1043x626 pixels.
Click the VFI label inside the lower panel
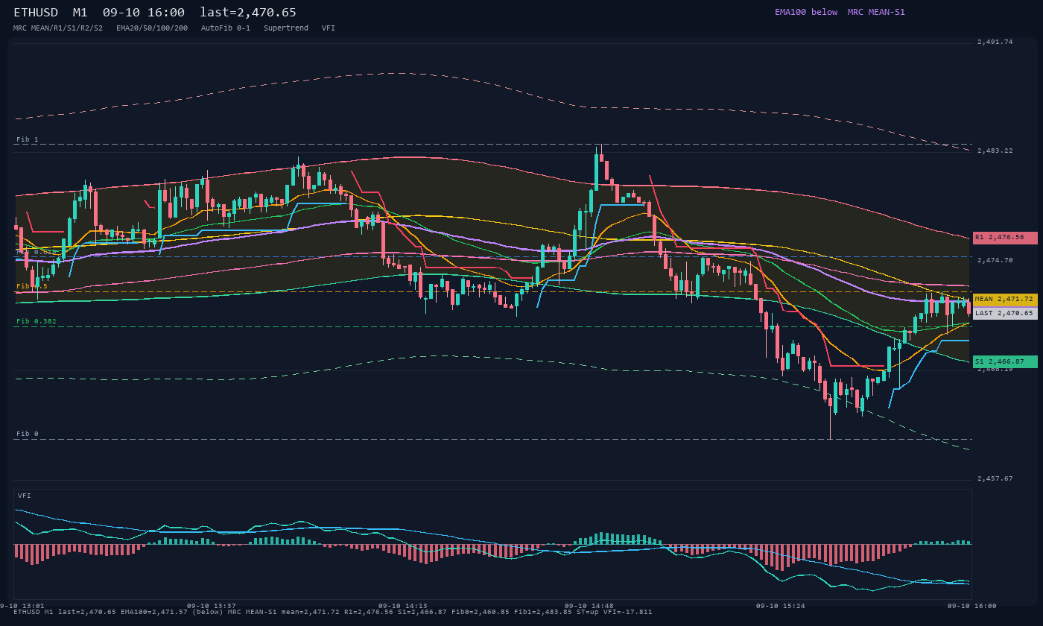(x=25, y=496)
